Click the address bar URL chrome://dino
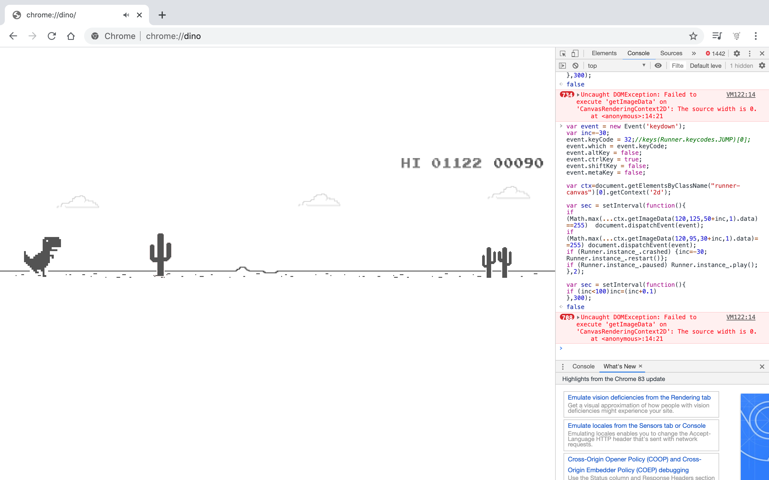Viewport: 769px width, 480px height. click(173, 36)
